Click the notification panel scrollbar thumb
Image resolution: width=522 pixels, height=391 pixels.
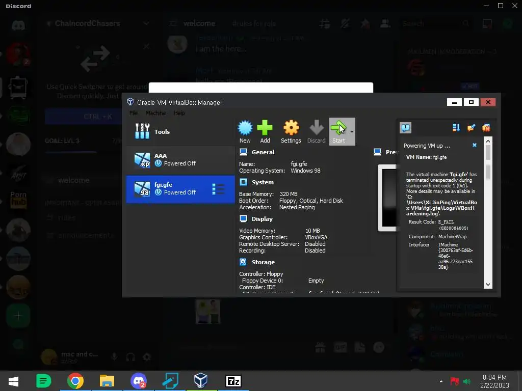point(488,153)
